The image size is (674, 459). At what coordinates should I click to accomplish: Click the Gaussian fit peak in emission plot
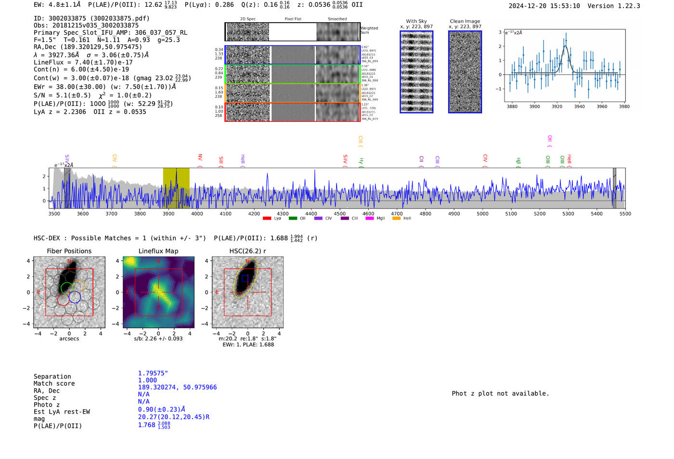pos(566,46)
